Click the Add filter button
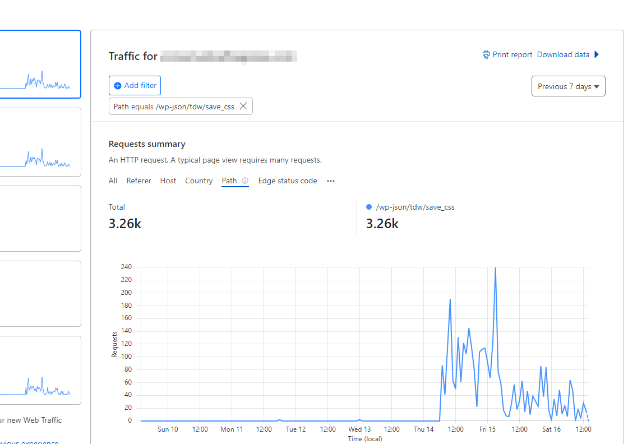Screen dimensions: 628x444 click(x=135, y=85)
